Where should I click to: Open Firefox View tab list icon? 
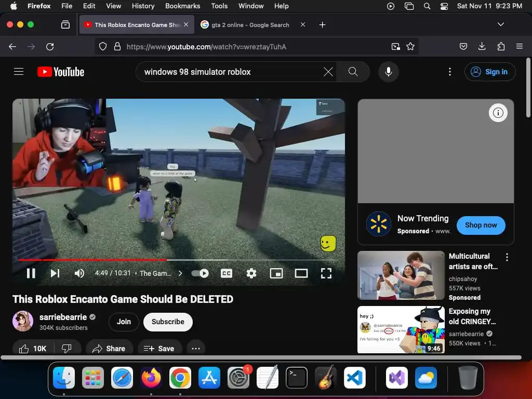65,24
